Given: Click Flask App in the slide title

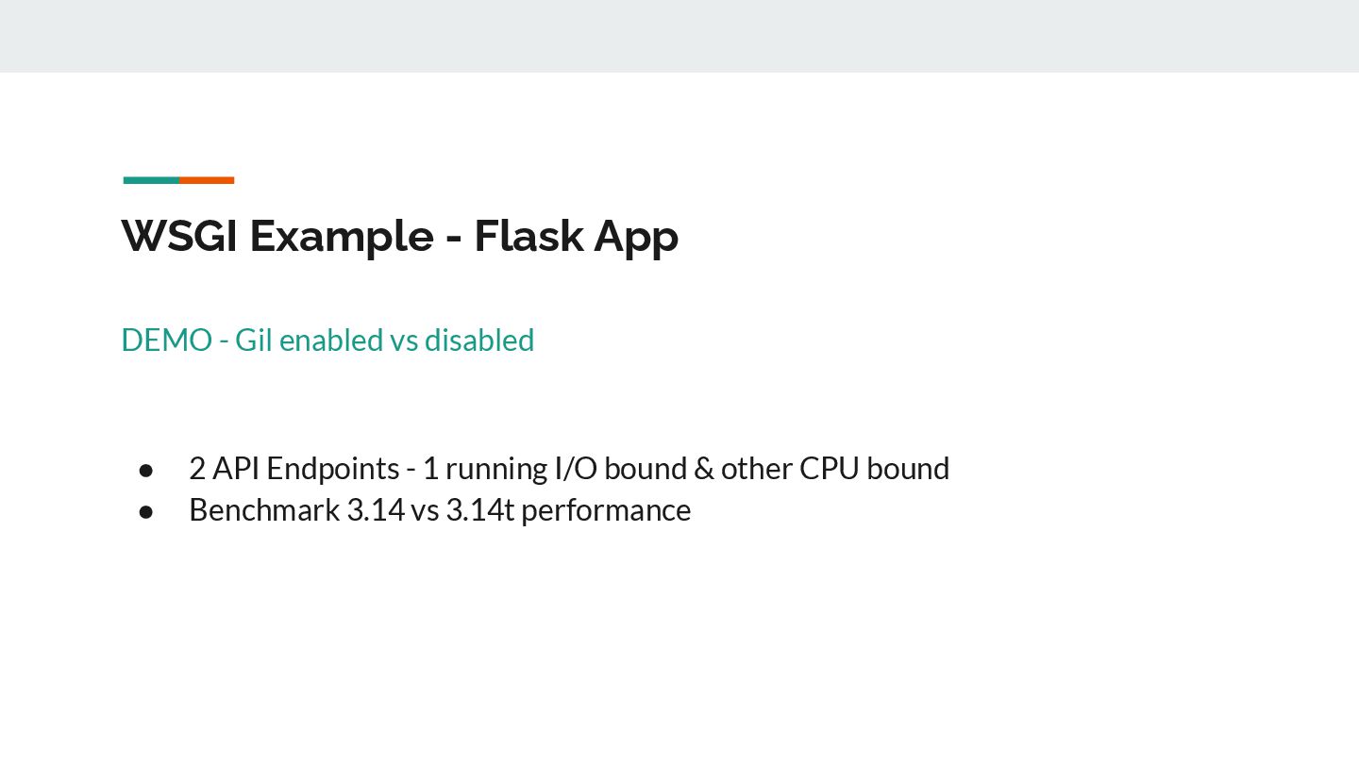Looking at the screenshot, I should click(576, 236).
